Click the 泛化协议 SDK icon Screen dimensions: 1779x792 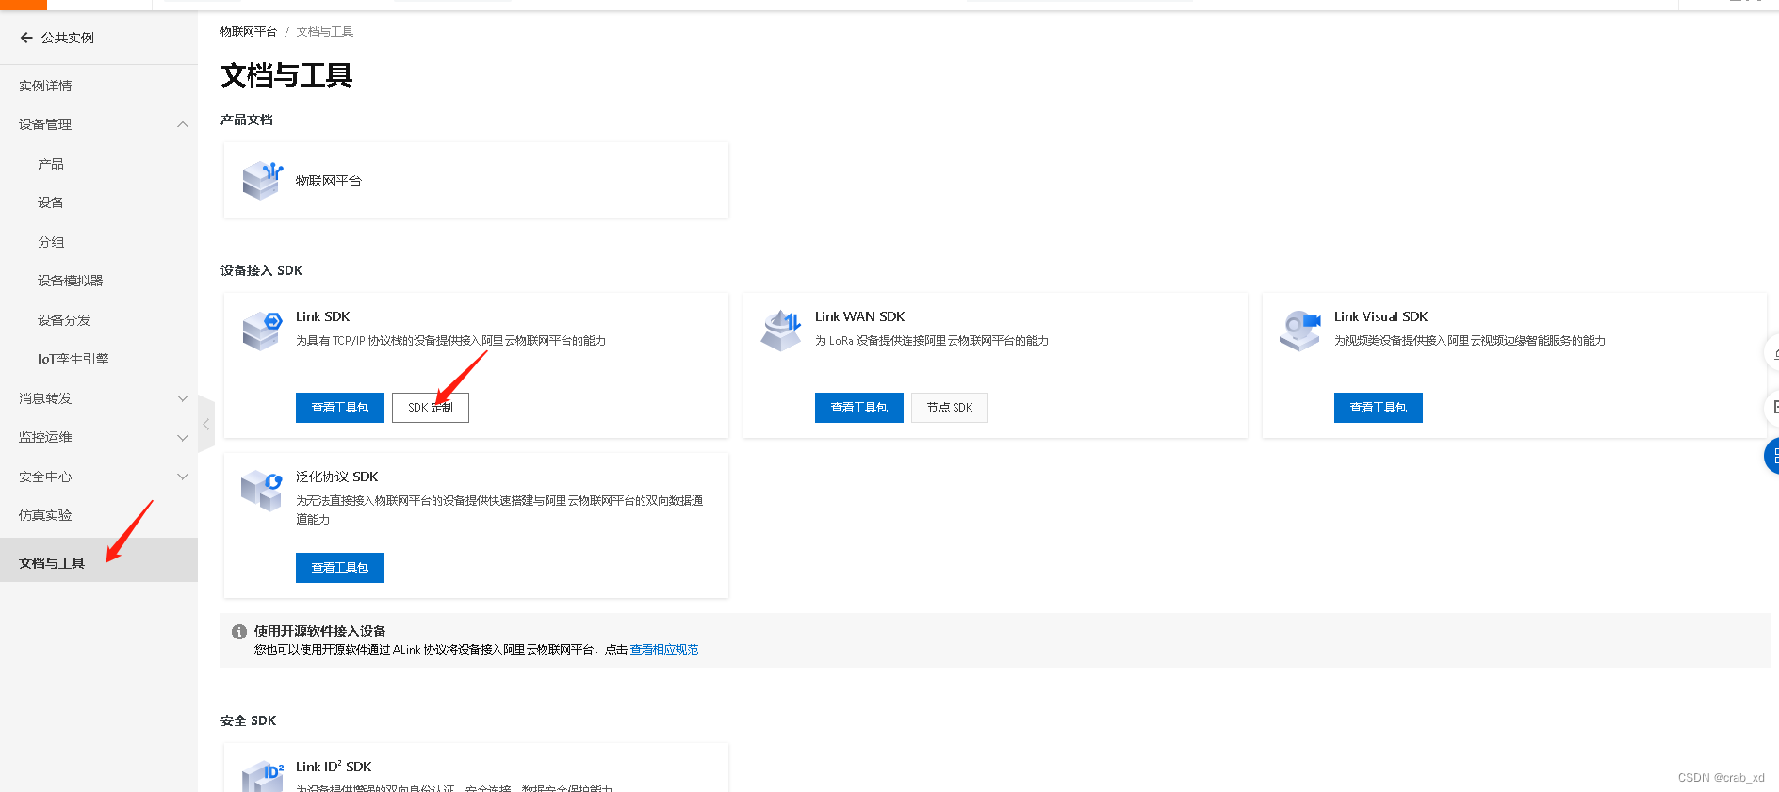(262, 491)
